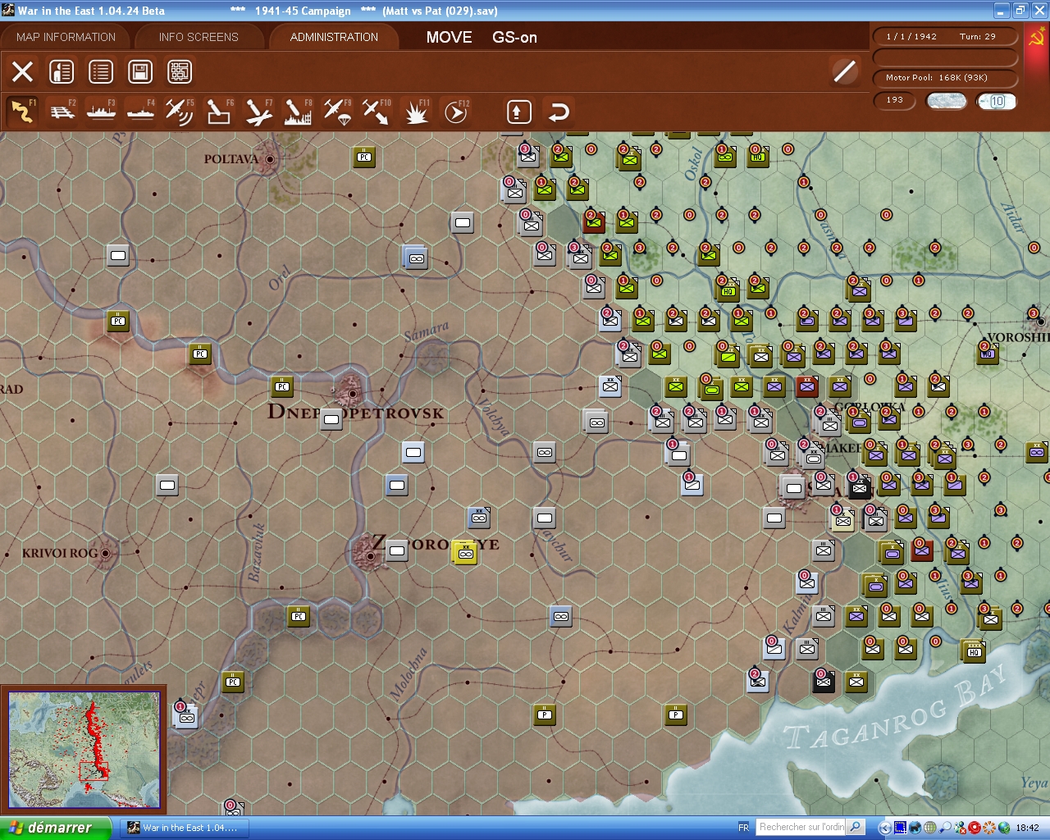Switch to the Administration tab
1050x840 pixels.
pyautogui.click(x=334, y=37)
